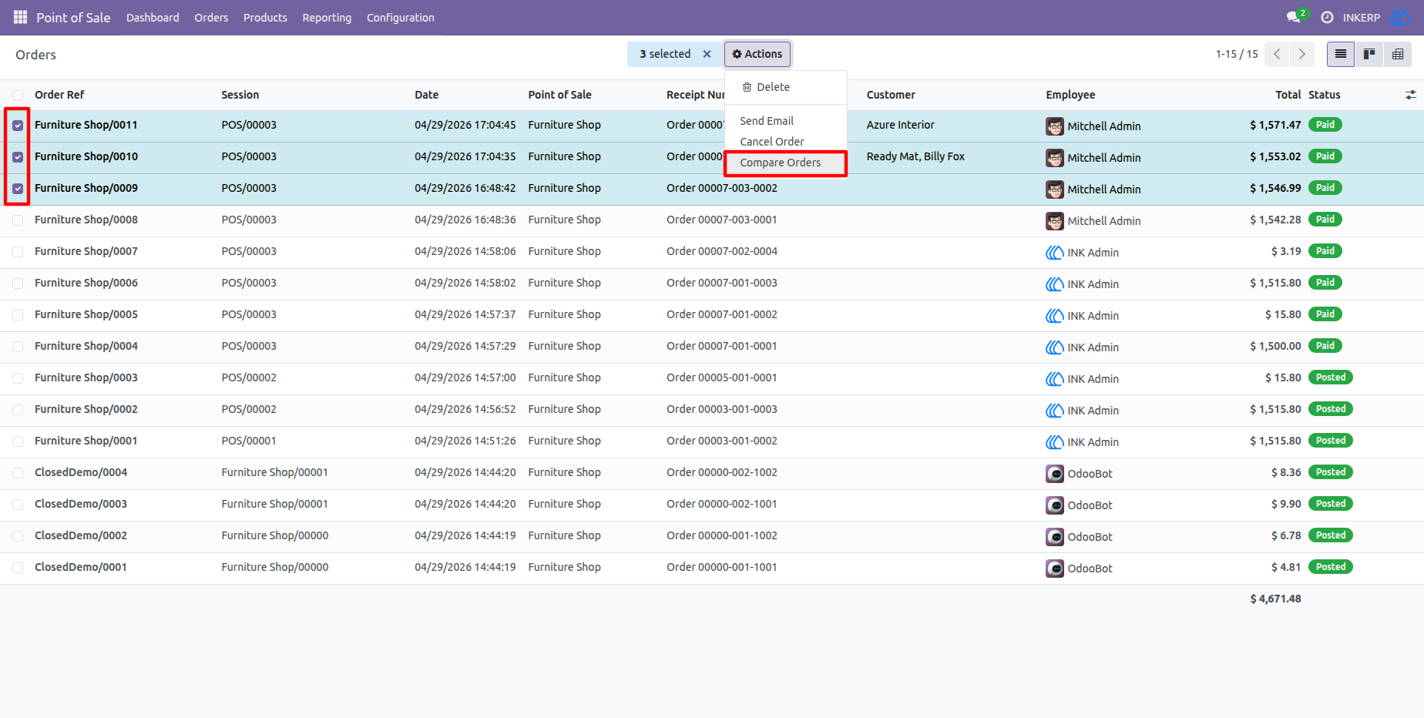Sort by the Total column header
This screenshot has width=1424, height=718.
click(x=1288, y=95)
